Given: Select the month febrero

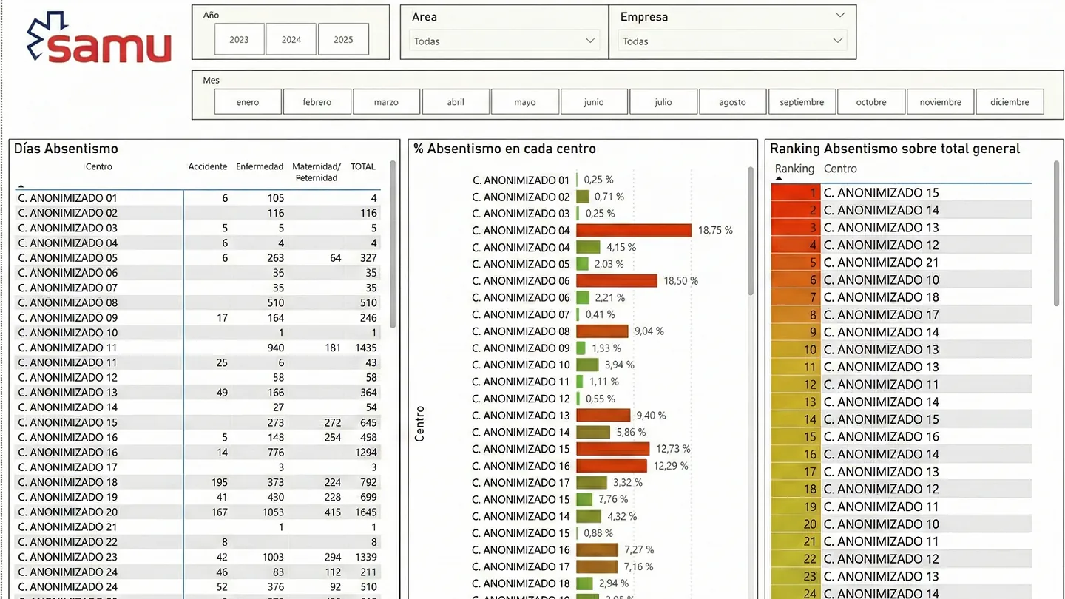Looking at the screenshot, I should tap(317, 102).
